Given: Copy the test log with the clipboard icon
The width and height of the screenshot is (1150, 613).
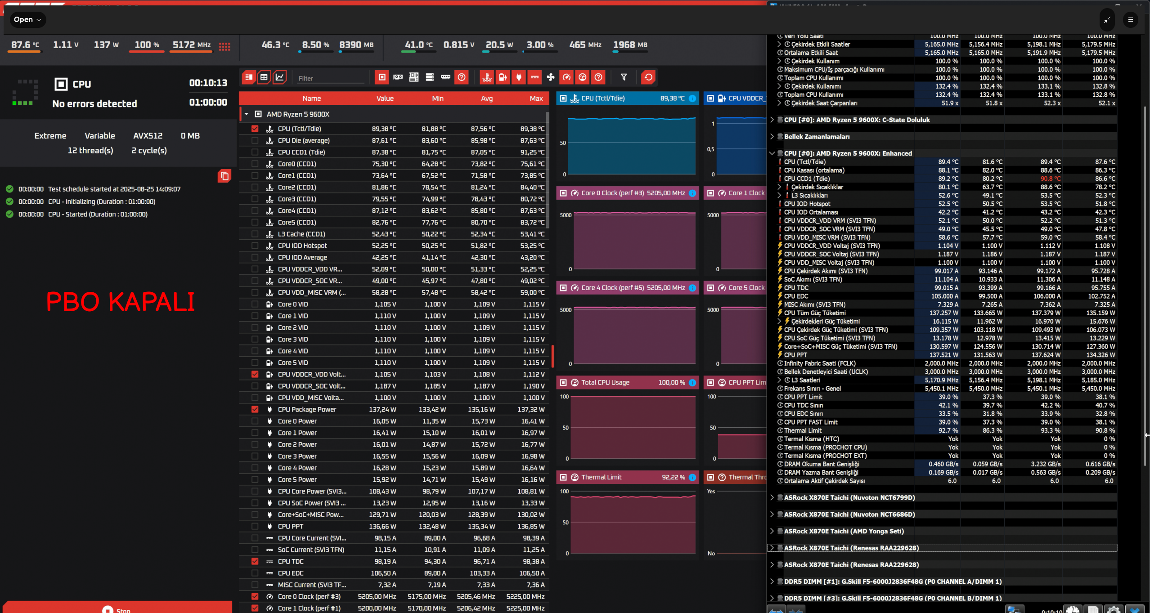Looking at the screenshot, I should click(225, 176).
